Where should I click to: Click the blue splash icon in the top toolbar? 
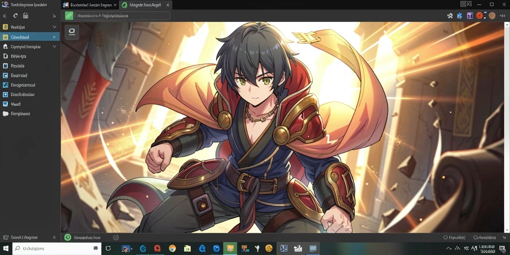(460, 15)
